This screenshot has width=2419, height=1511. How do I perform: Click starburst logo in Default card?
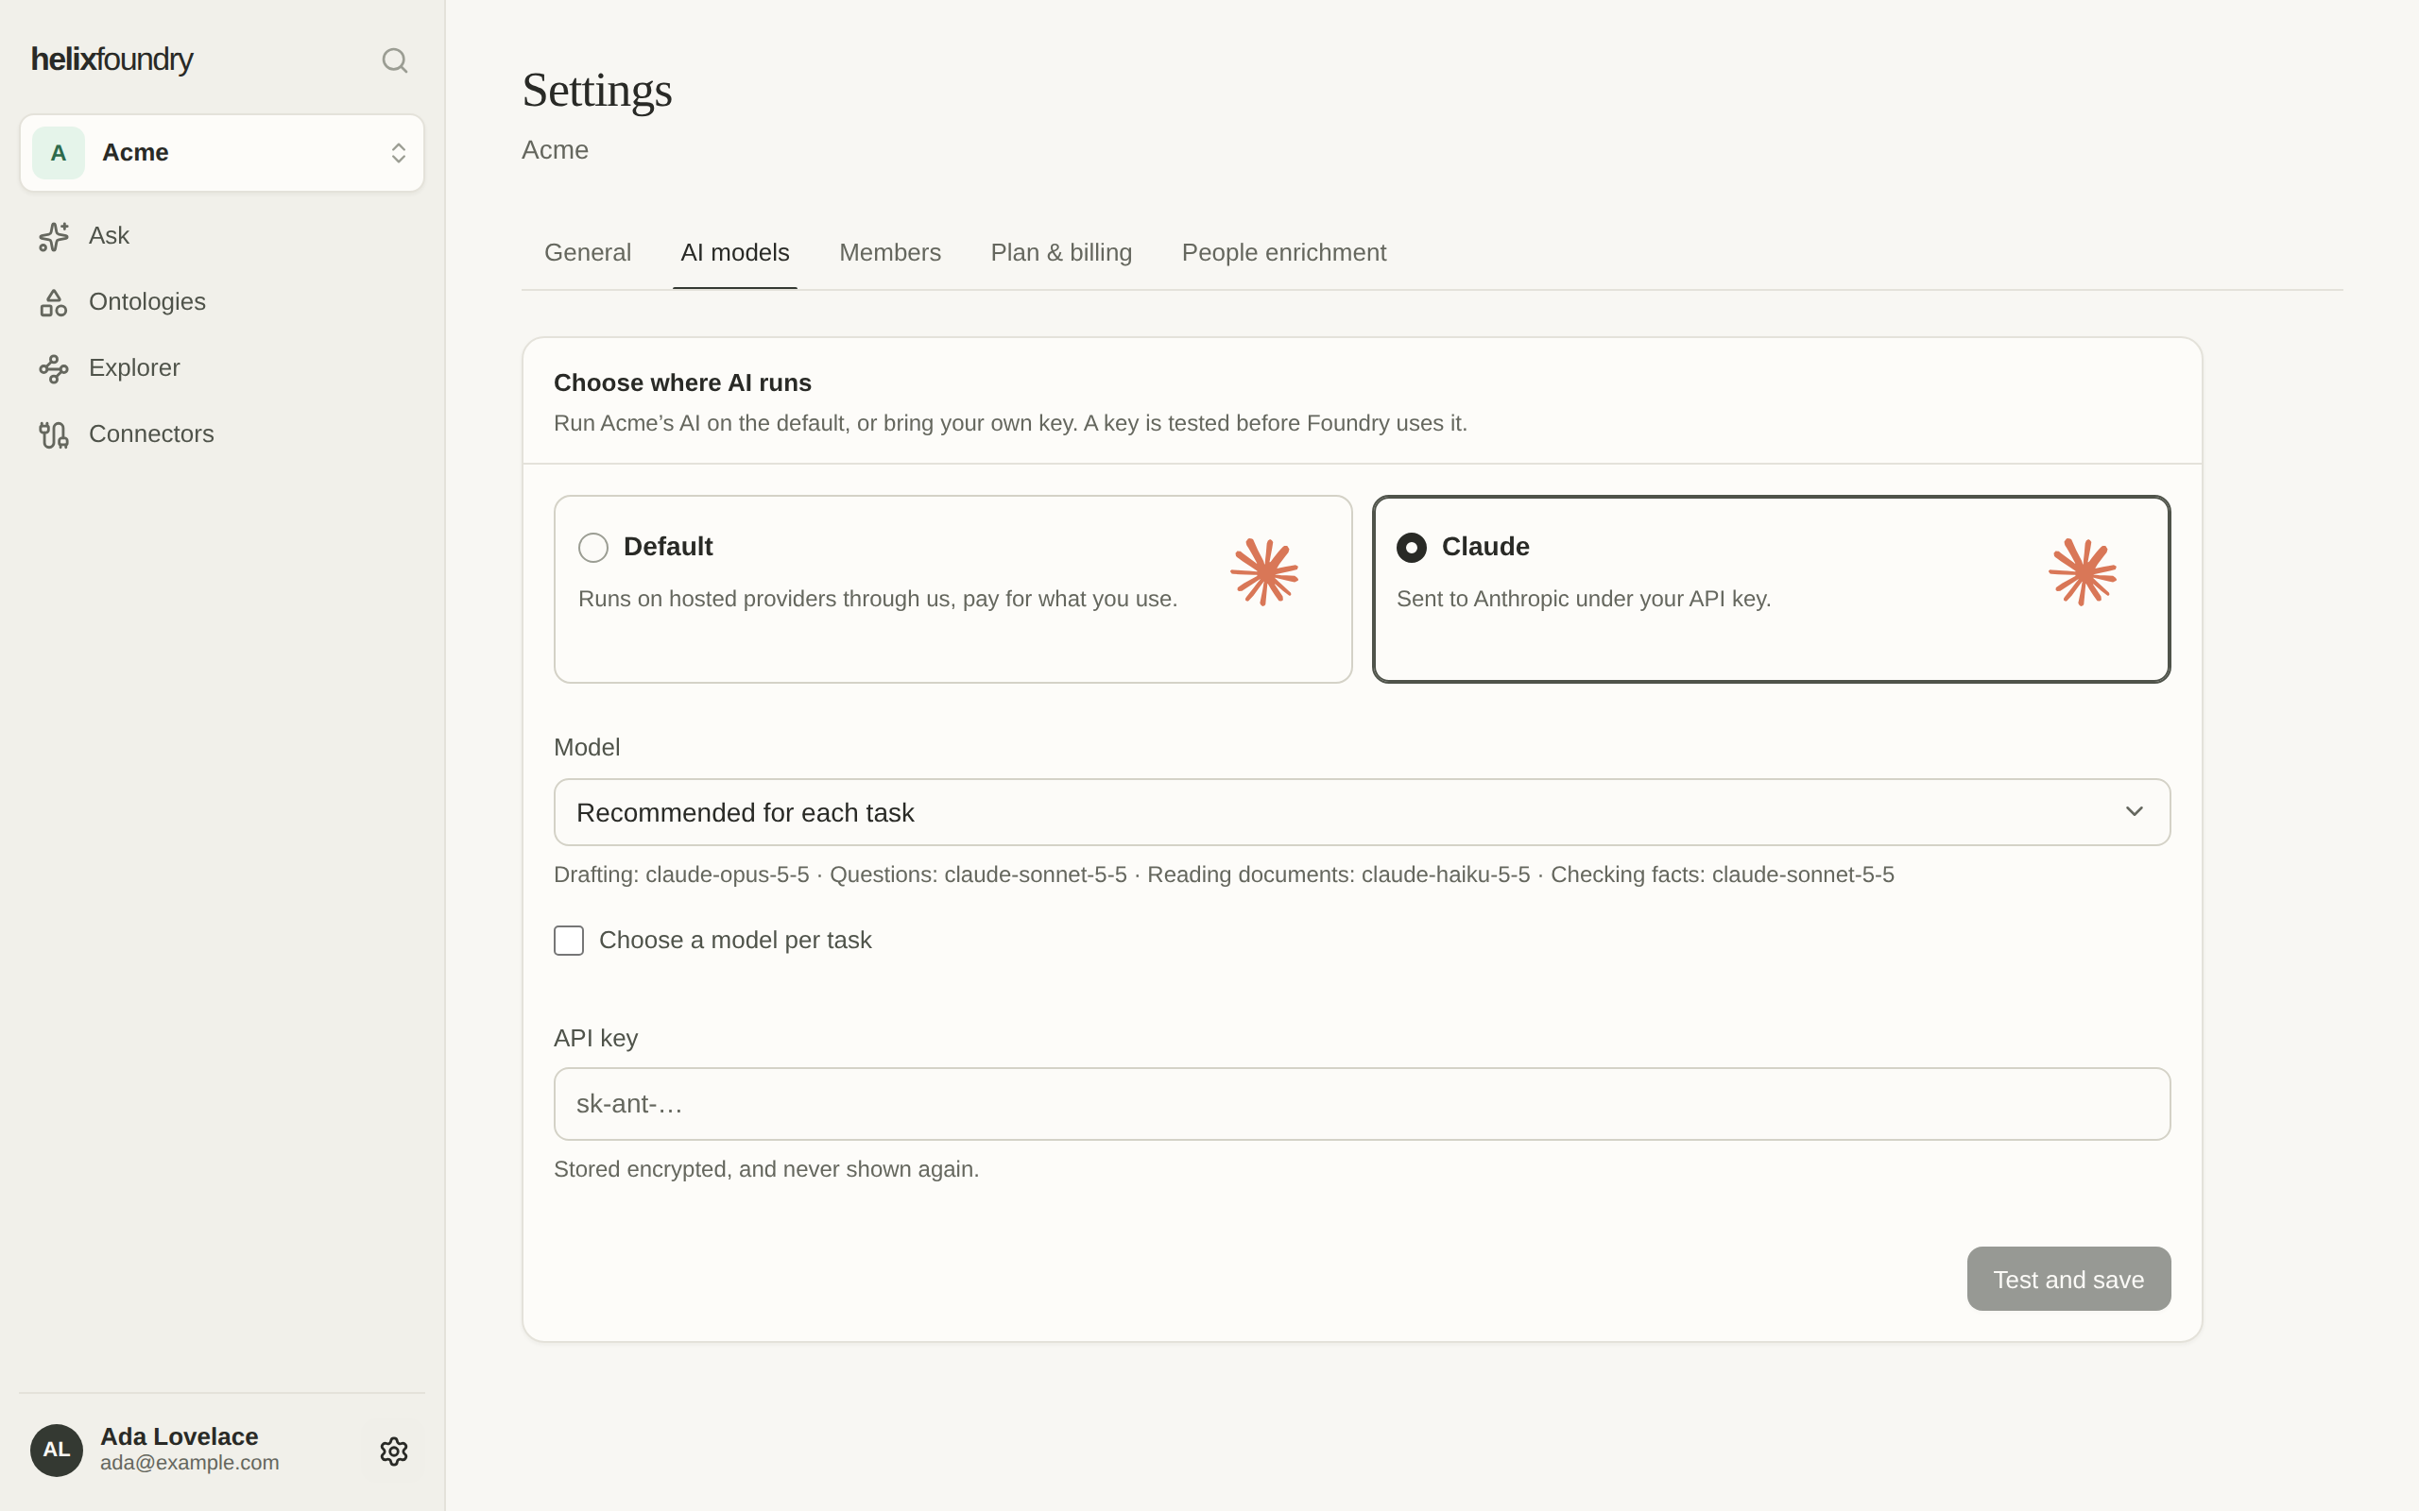tap(1264, 571)
